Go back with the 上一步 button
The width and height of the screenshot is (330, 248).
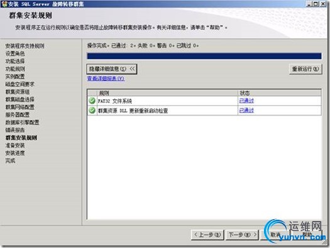(207, 235)
